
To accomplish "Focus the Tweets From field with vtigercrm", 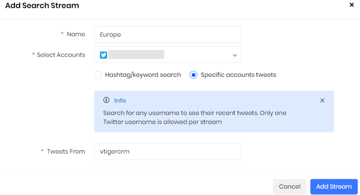I will coord(168,152).
